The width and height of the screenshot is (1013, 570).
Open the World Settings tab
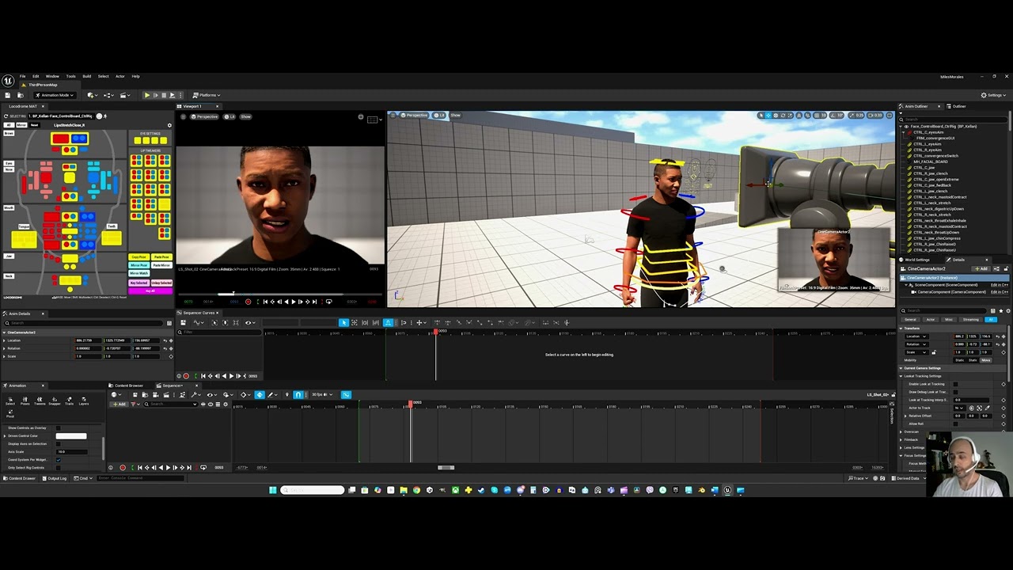tap(918, 260)
